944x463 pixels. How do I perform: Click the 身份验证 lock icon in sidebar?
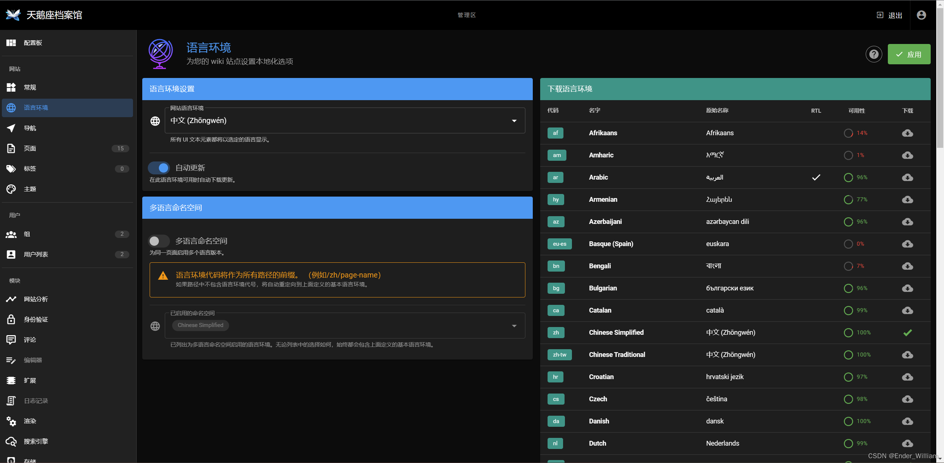point(11,319)
